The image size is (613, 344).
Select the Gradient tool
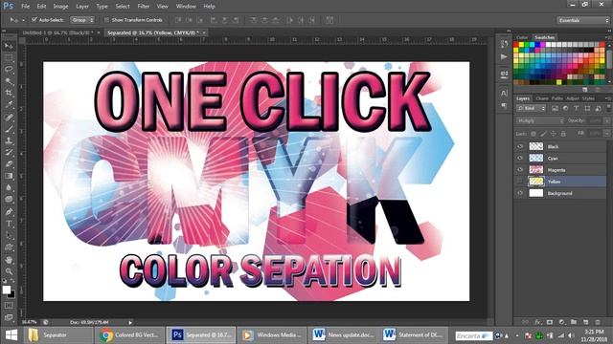coord(9,176)
